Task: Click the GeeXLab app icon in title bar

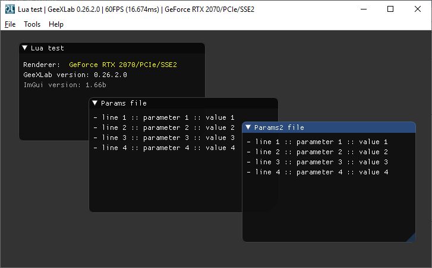Action: (10, 9)
